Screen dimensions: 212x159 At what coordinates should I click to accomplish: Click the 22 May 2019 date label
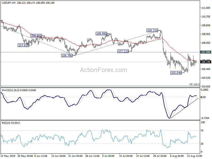coord(8,156)
